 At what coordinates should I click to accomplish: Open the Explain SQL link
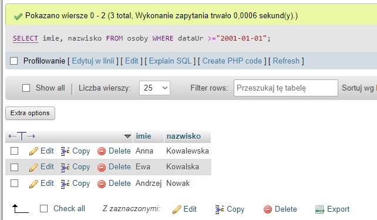pos(170,61)
